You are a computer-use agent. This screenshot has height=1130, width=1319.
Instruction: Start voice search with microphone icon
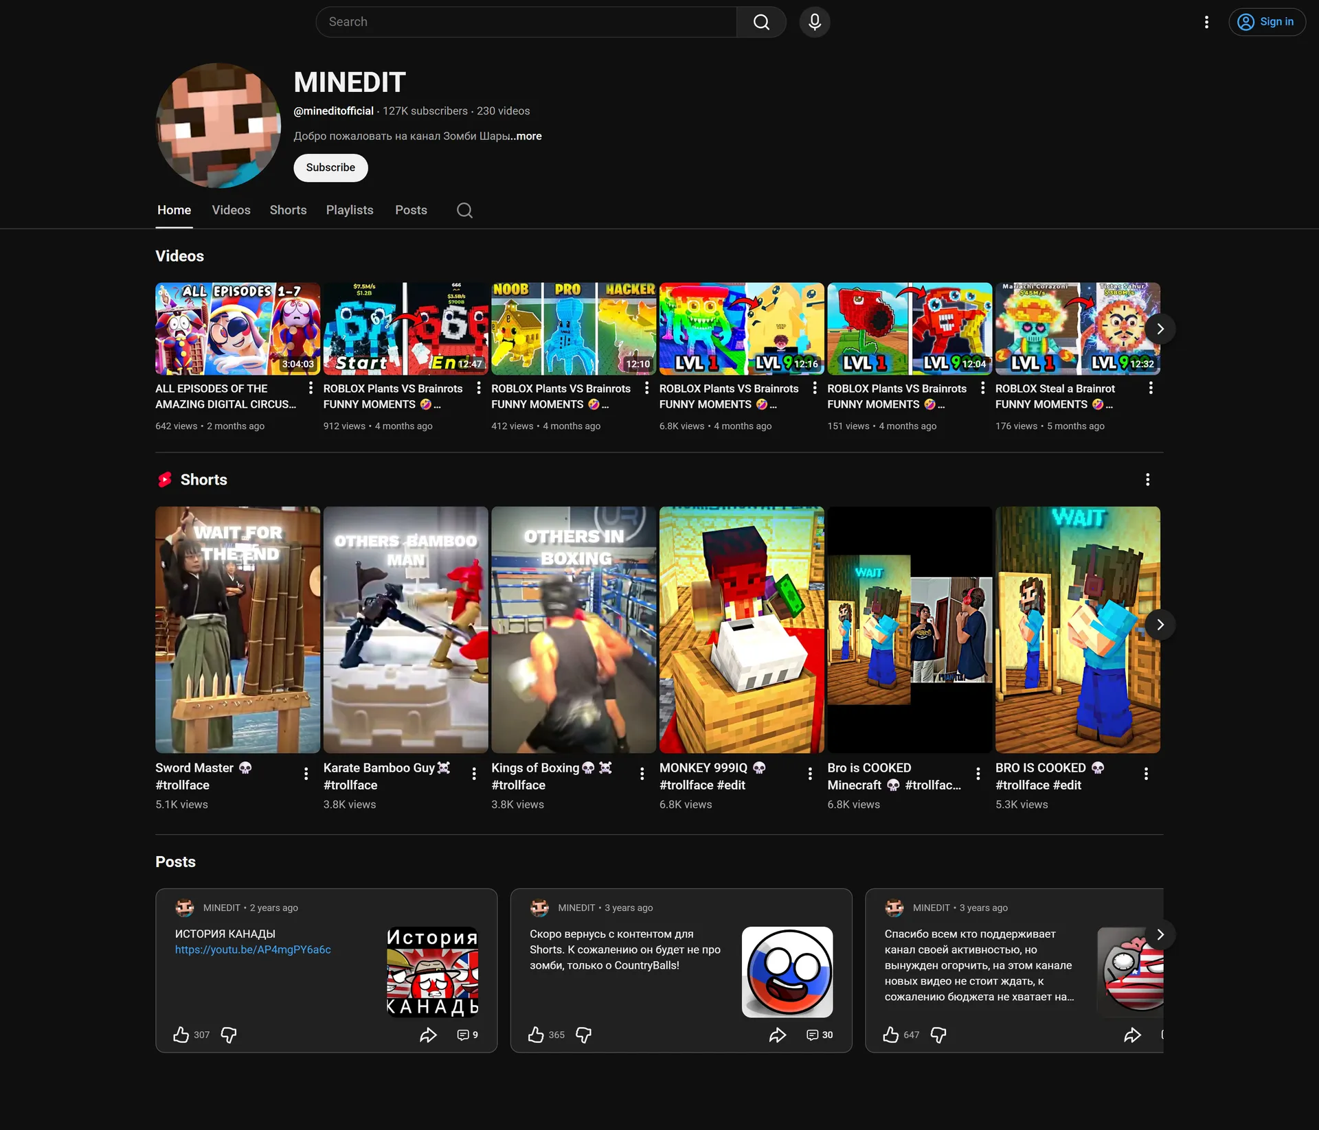tap(815, 22)
